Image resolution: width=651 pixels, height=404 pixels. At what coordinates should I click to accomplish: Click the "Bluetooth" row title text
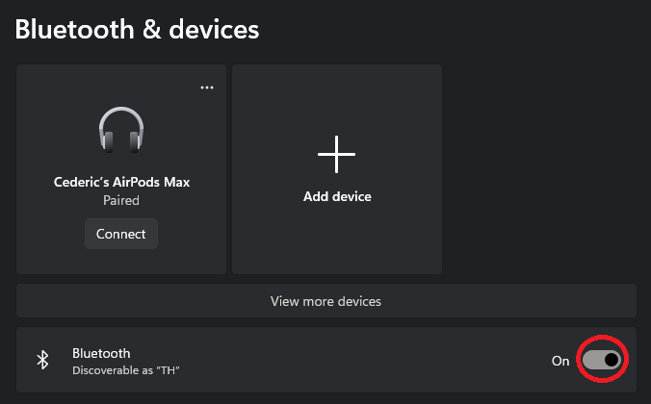point(101,353)
